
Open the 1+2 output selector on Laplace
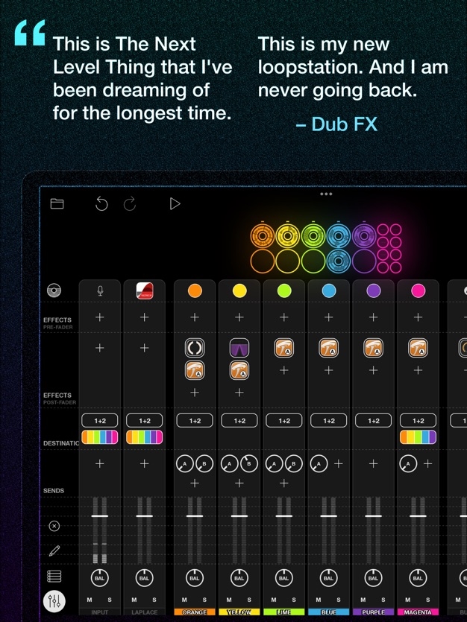pos(145,420)
